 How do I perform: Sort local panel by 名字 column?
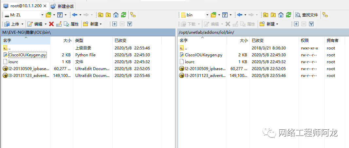point(26,41)
